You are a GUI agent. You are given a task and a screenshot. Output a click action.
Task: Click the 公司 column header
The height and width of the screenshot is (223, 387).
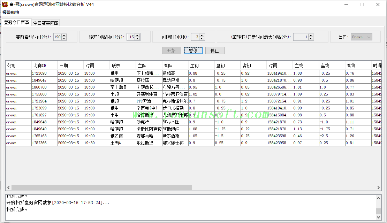click(x=18, y=66)
